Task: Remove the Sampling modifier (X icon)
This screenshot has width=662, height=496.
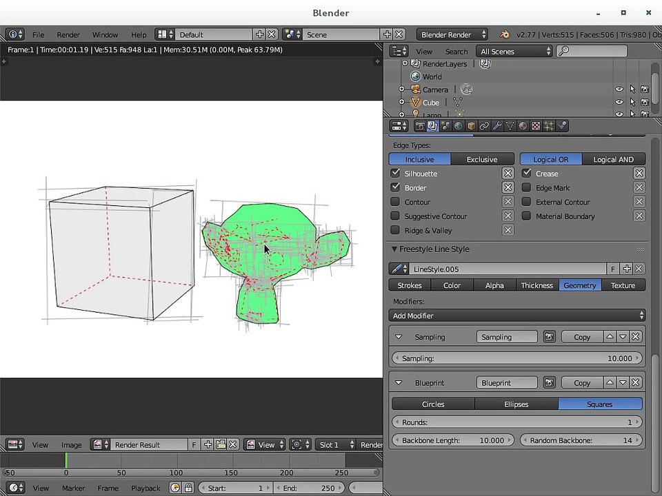Action: 636,337
